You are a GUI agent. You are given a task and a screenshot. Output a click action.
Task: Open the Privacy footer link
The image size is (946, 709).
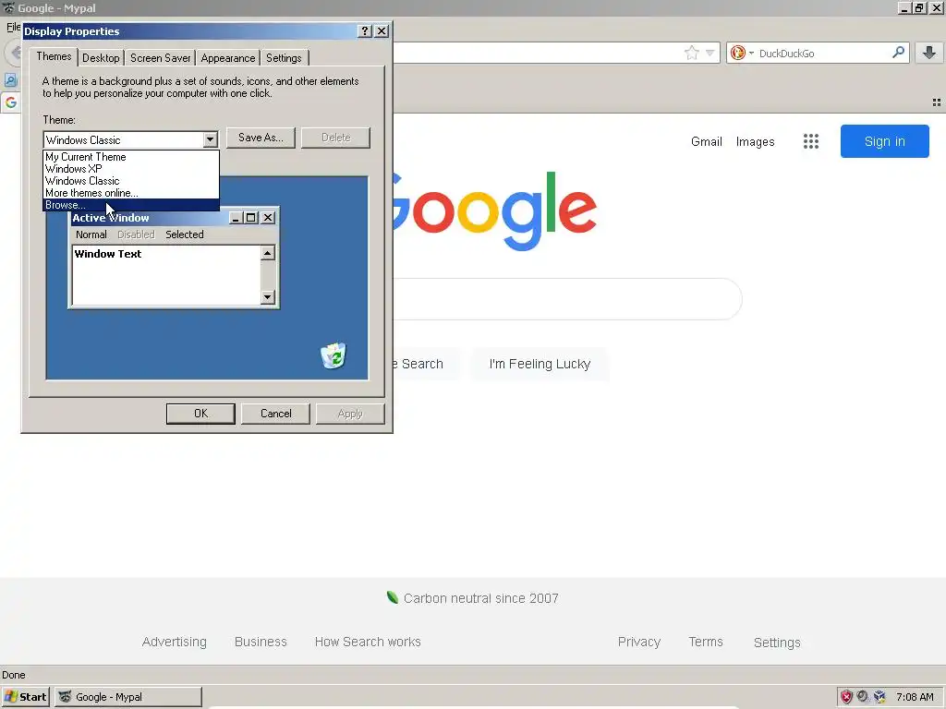(x=639, y=642)
